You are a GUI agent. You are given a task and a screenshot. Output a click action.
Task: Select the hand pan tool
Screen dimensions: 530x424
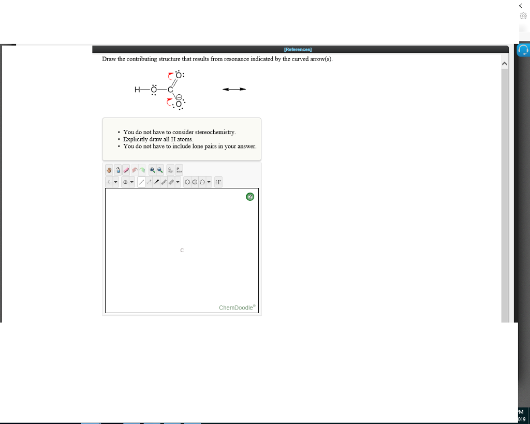(109, 169)
